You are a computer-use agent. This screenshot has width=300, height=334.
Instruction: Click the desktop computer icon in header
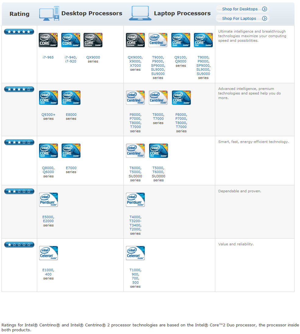[49, 13]
